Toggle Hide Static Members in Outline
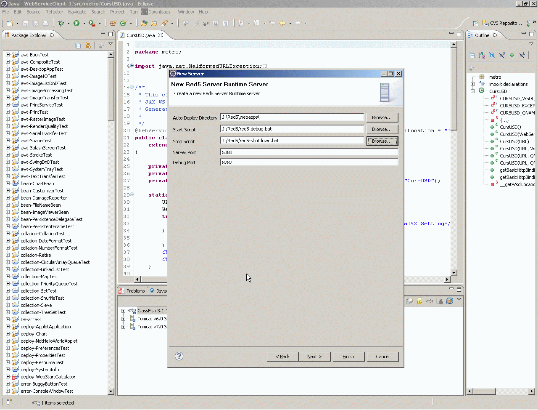Image resolution: width=538 pixels, height=410 pixels. (502, 55)
